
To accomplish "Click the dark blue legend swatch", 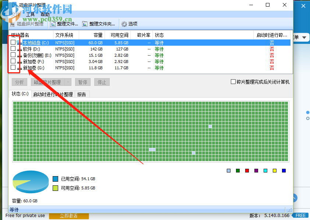I will tap(284, 171).
